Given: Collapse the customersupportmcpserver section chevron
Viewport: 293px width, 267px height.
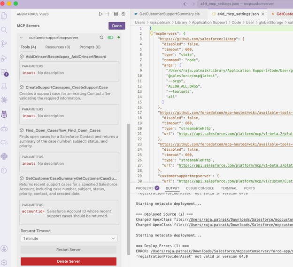Looking at the screenshot, I should tap(21, 38).
